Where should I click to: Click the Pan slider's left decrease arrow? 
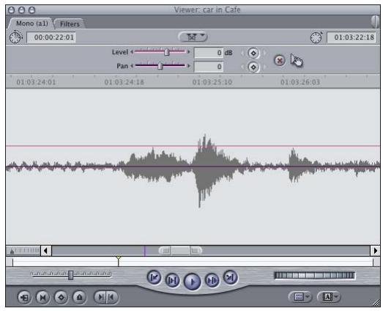(x=132, y=66)
